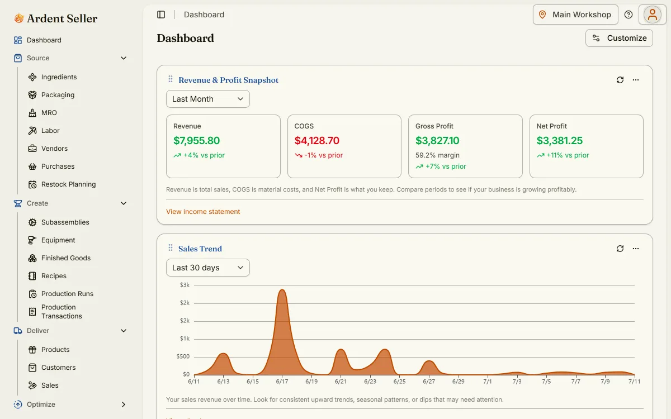The image size is (671, 419).
Task: Open help via question mark icon
Action: [x=629, y=15]
